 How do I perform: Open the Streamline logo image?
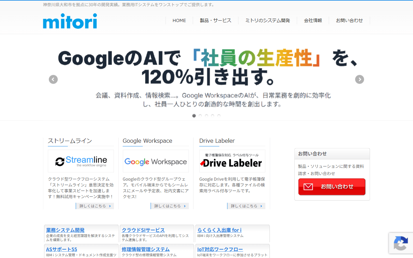point(81,161)
